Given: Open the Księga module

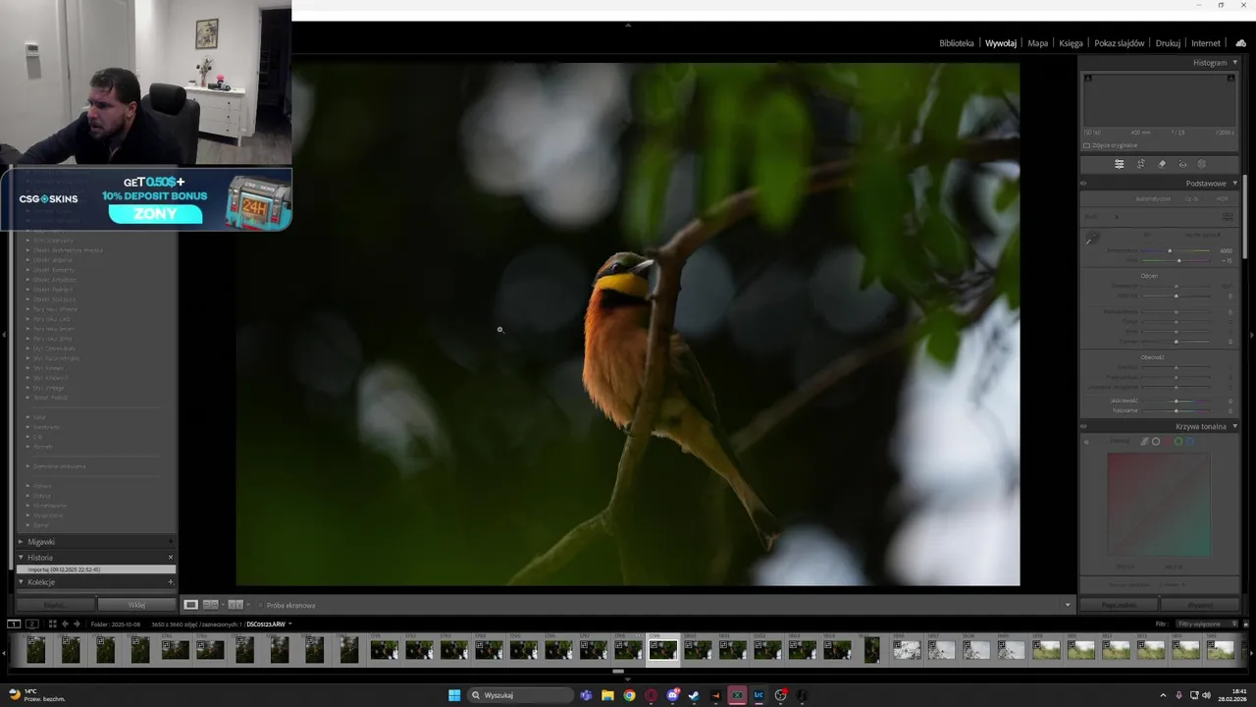Looking at the screenshot, I should [1071, 43].
